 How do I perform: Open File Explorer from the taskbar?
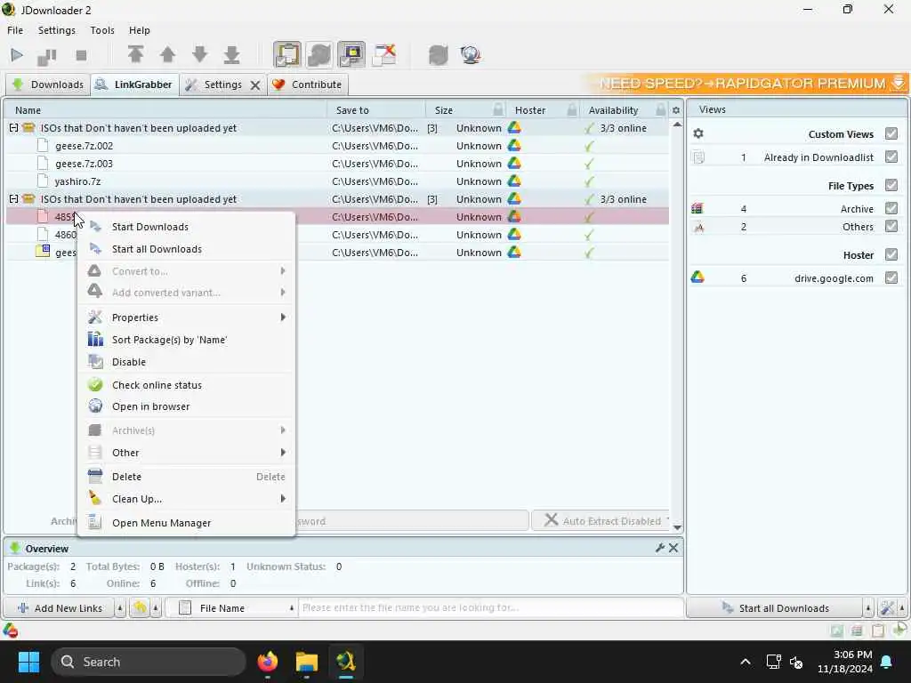[307, 662]
